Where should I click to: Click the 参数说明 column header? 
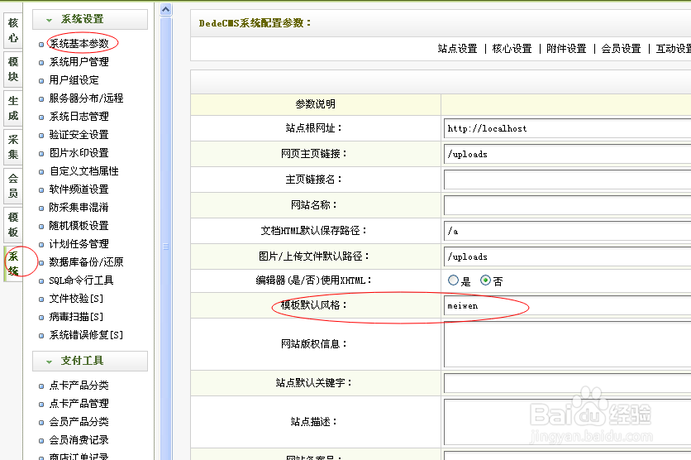point(316,104)
